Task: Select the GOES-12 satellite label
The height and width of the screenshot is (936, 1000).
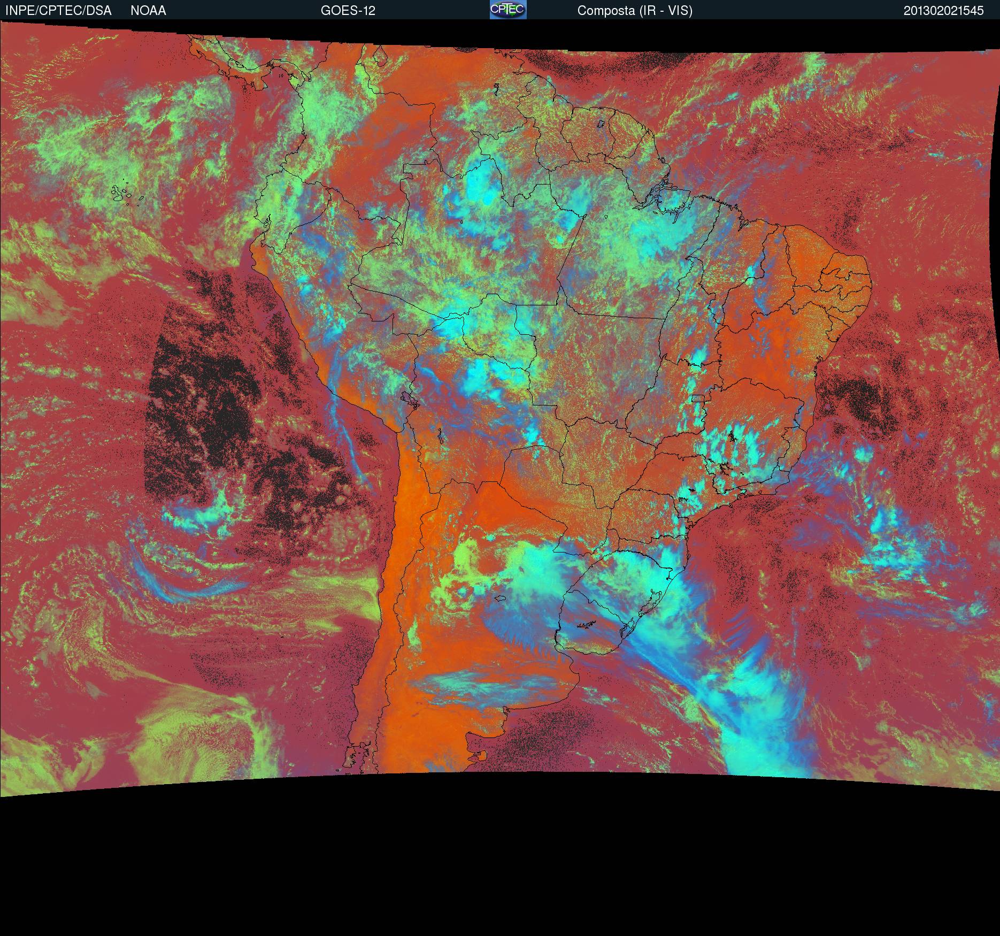Action: pyautogui.click(x=348, y=11)
